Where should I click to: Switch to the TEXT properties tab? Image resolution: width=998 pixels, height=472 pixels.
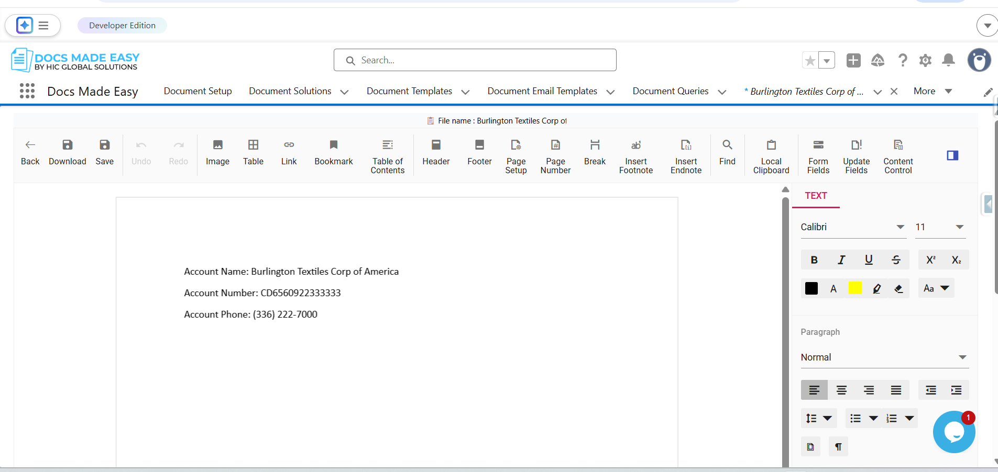(816, 196)
